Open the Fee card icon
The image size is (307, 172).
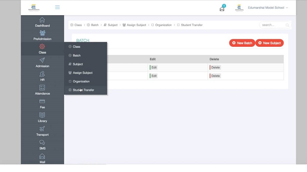coord(42,101)
